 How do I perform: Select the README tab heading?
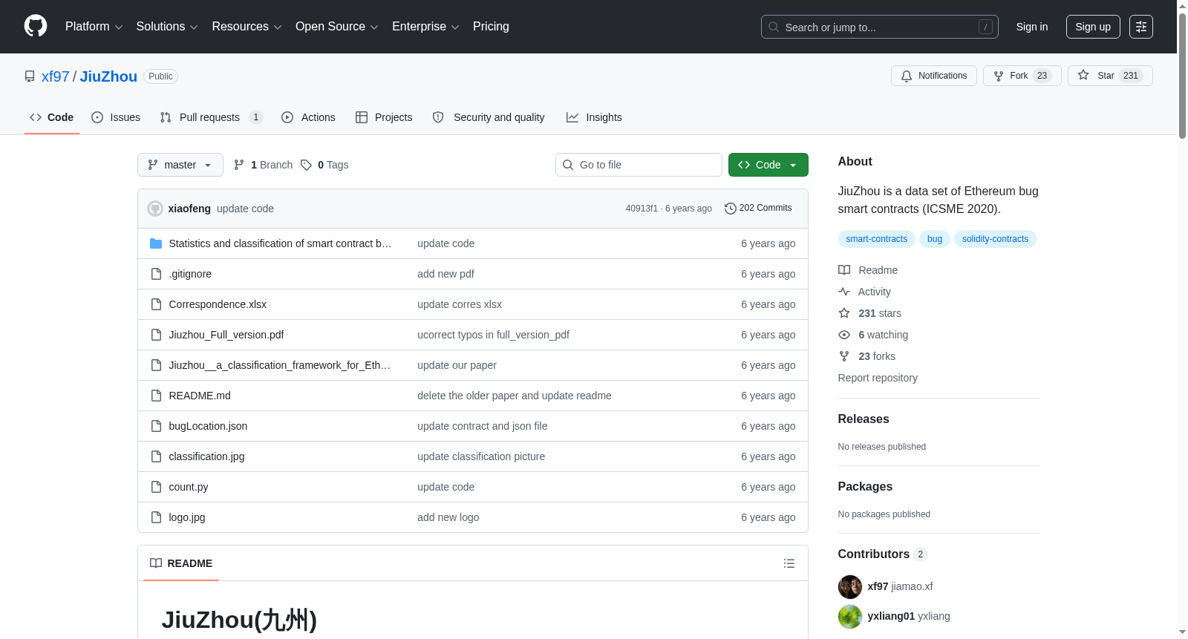[x=181, y=563]
